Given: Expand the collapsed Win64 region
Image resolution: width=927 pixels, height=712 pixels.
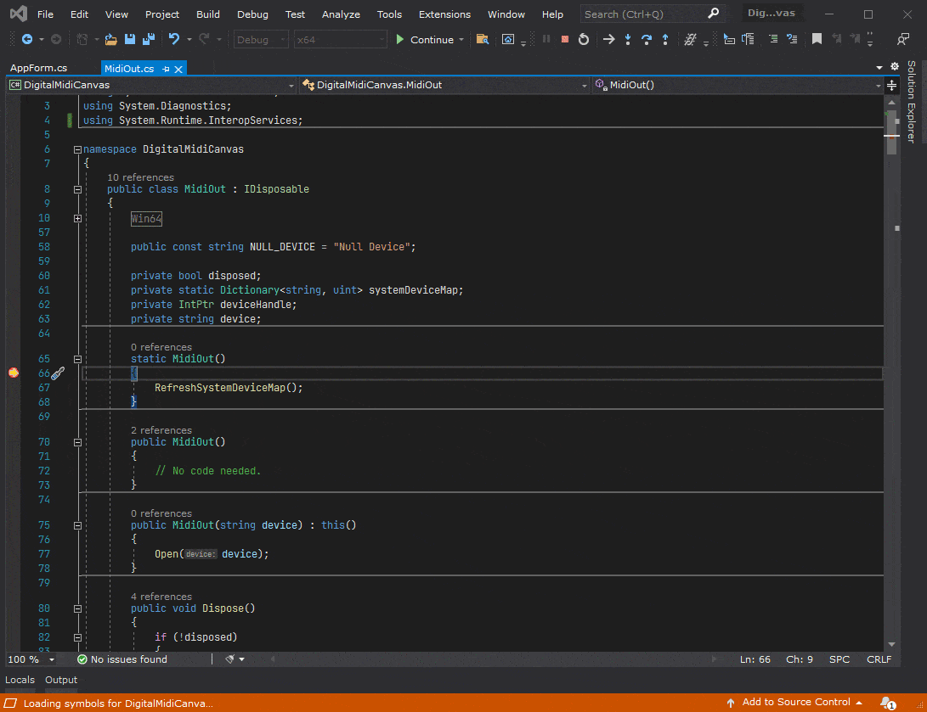Looking at the screenshot, I should (77, 218).
